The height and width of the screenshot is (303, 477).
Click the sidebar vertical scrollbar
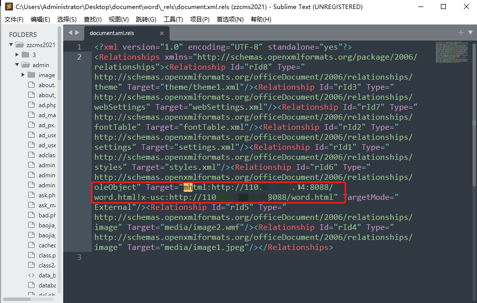click(x=59, y=54)
